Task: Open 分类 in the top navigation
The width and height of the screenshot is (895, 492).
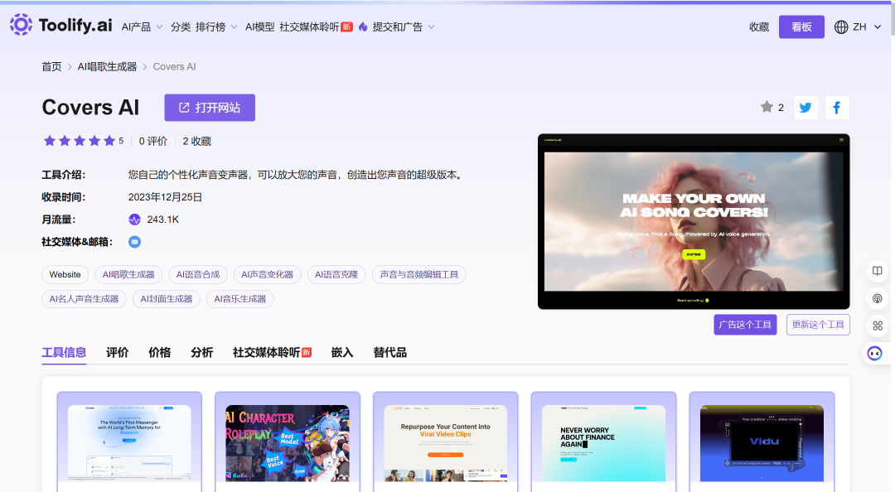Action: click(x=181, y=27)
